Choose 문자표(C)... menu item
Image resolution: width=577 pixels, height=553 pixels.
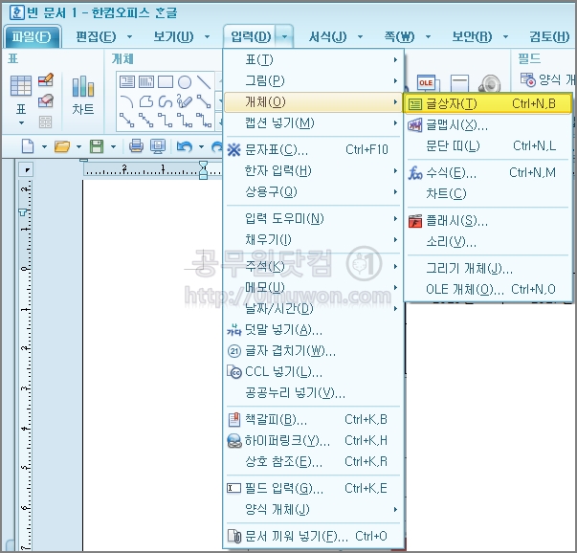[x=313, y=150]
